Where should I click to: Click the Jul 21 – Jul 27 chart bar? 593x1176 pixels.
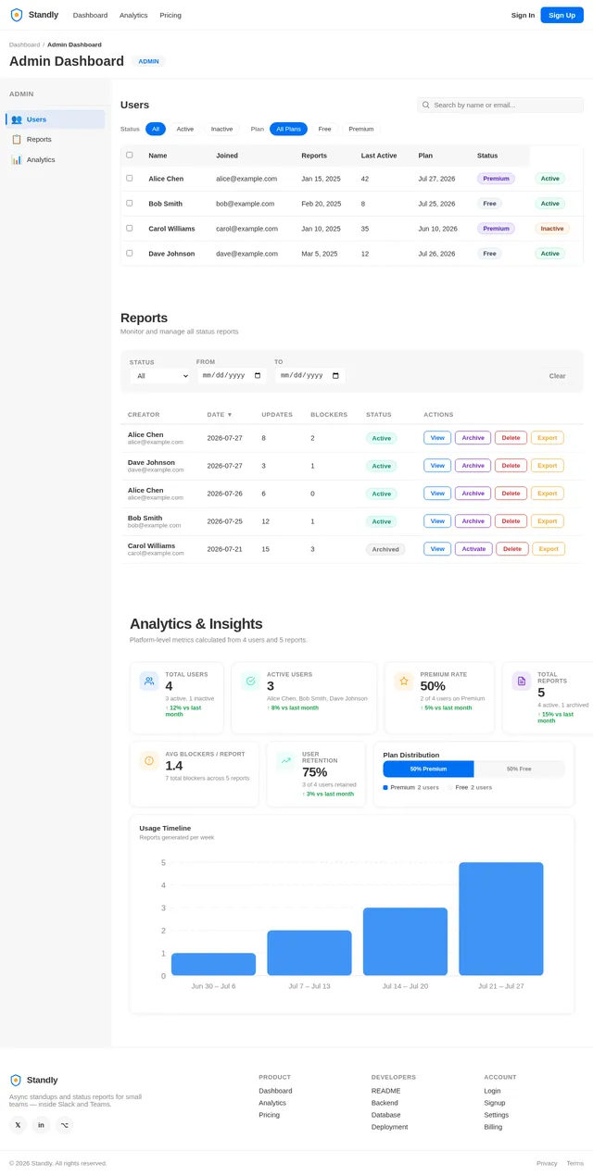click(x=501, y=919)
